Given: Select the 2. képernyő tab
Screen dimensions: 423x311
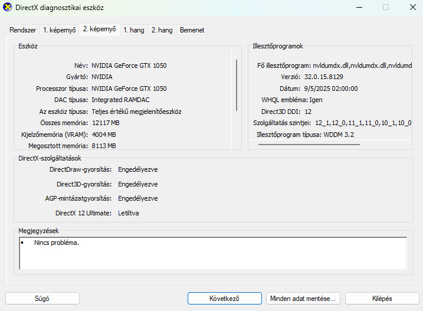Looking at the screenshot, I should [100, 29].
